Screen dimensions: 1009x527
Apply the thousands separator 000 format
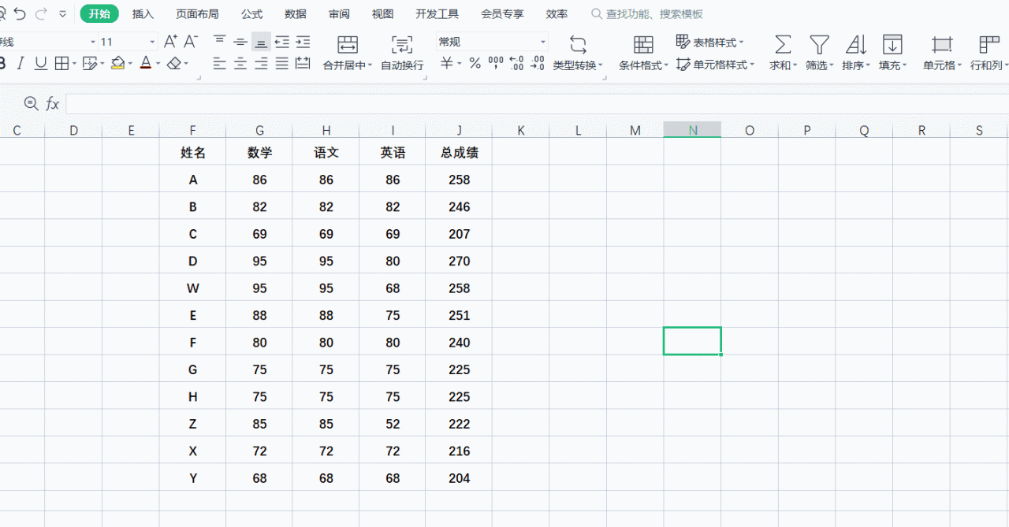(x=496, y=64)
